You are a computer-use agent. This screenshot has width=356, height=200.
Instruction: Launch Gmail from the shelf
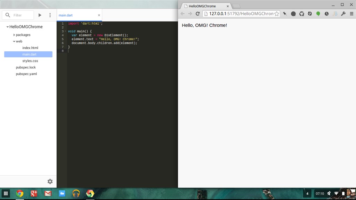(48, 193)
